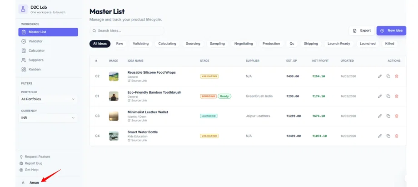Open Source Link for Smart Water Bottle

point(139,140)
